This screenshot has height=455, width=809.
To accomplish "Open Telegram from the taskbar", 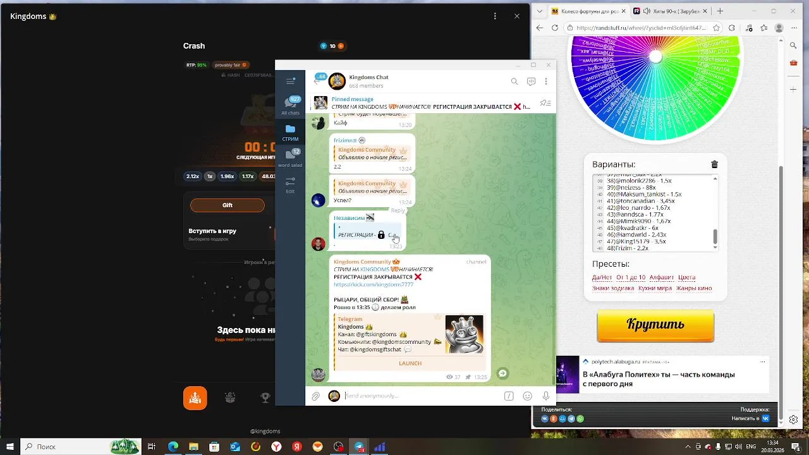I will tap(359, 447).
